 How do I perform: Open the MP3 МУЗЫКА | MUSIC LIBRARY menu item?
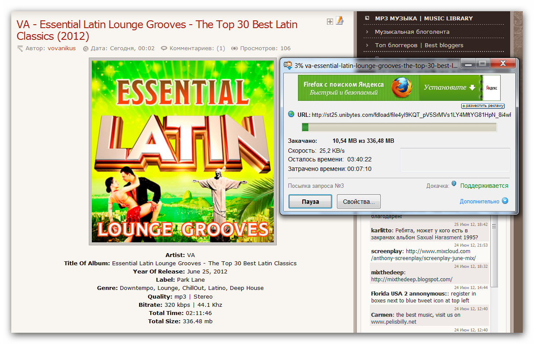click(424, 18)
